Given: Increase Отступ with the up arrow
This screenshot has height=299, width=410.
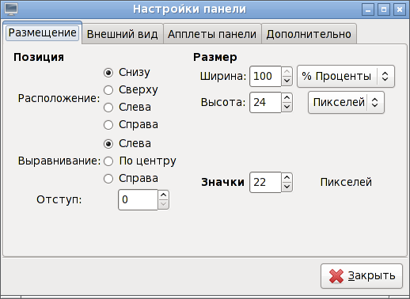Looking at the screenshot, I should coord(164,195).
